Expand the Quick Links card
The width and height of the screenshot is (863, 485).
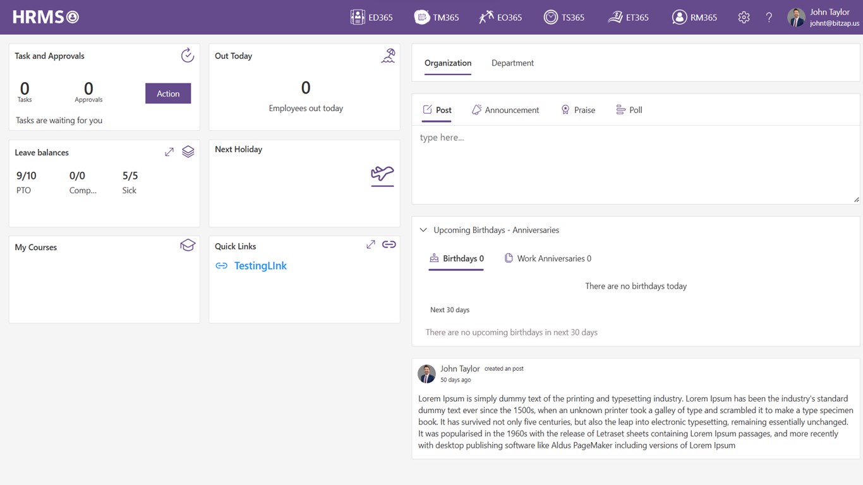[371, 244]
